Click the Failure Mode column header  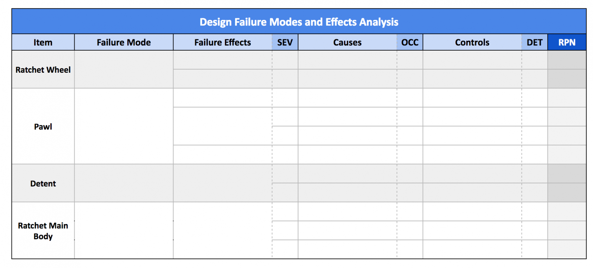click(124, 43)
